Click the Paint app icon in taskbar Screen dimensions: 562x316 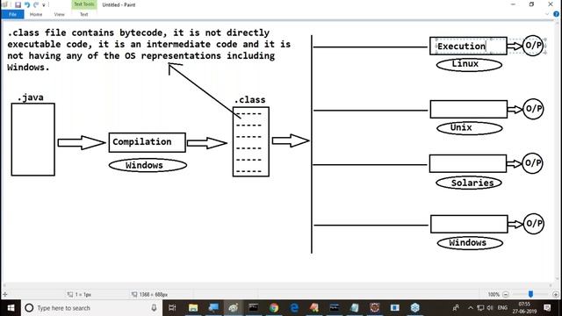pyautogui.click(x=234, y=308)
